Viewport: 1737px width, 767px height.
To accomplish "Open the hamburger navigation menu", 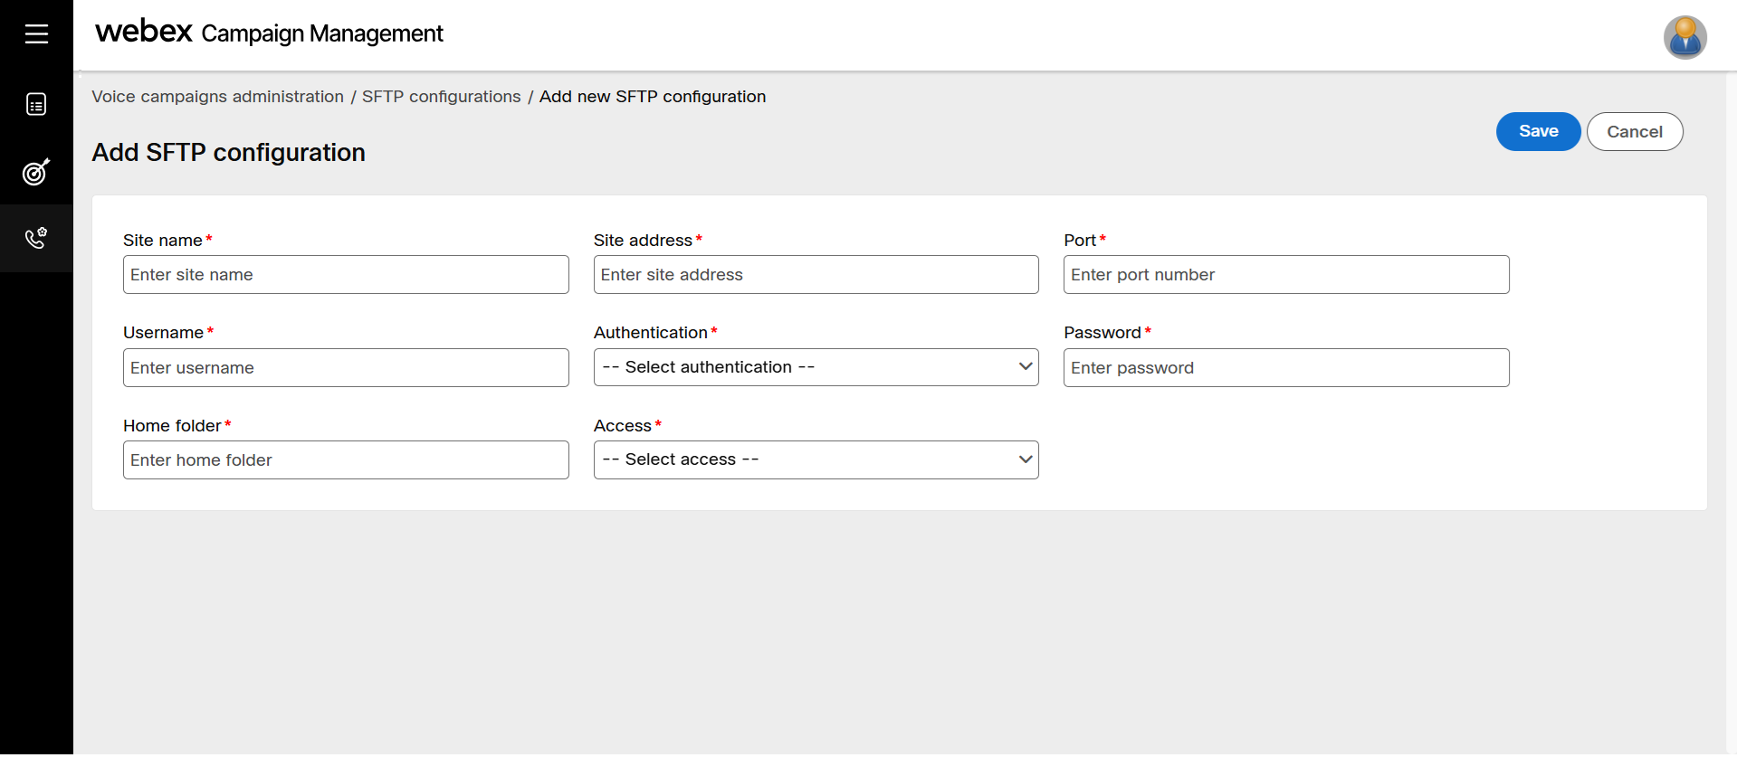I will click(36, 34).
